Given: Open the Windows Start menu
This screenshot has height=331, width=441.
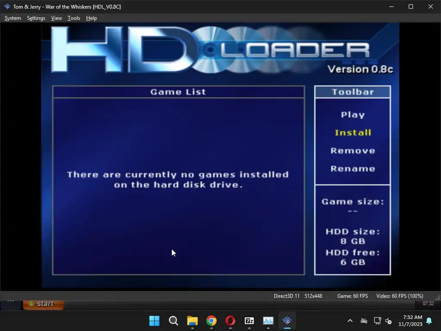Looking at the screenshot, I should [x=155, y=321].
